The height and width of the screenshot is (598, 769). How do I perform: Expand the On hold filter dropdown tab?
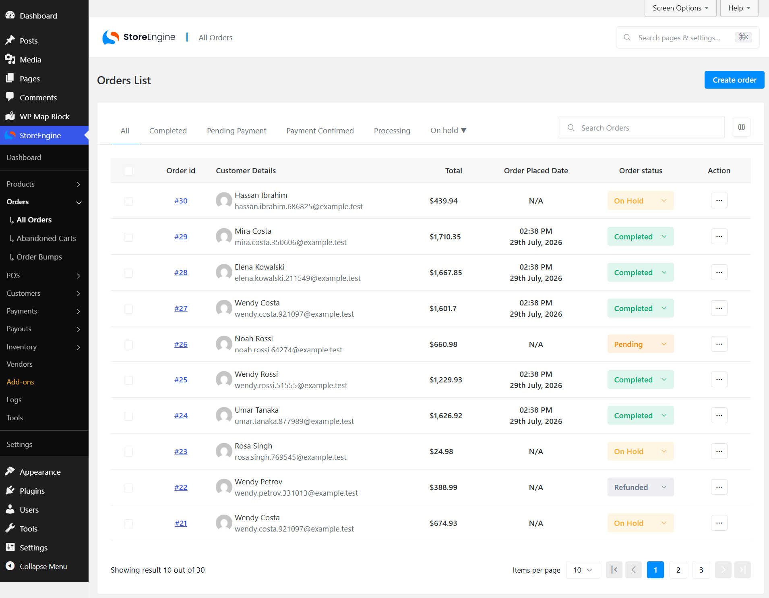coord(448,130)
